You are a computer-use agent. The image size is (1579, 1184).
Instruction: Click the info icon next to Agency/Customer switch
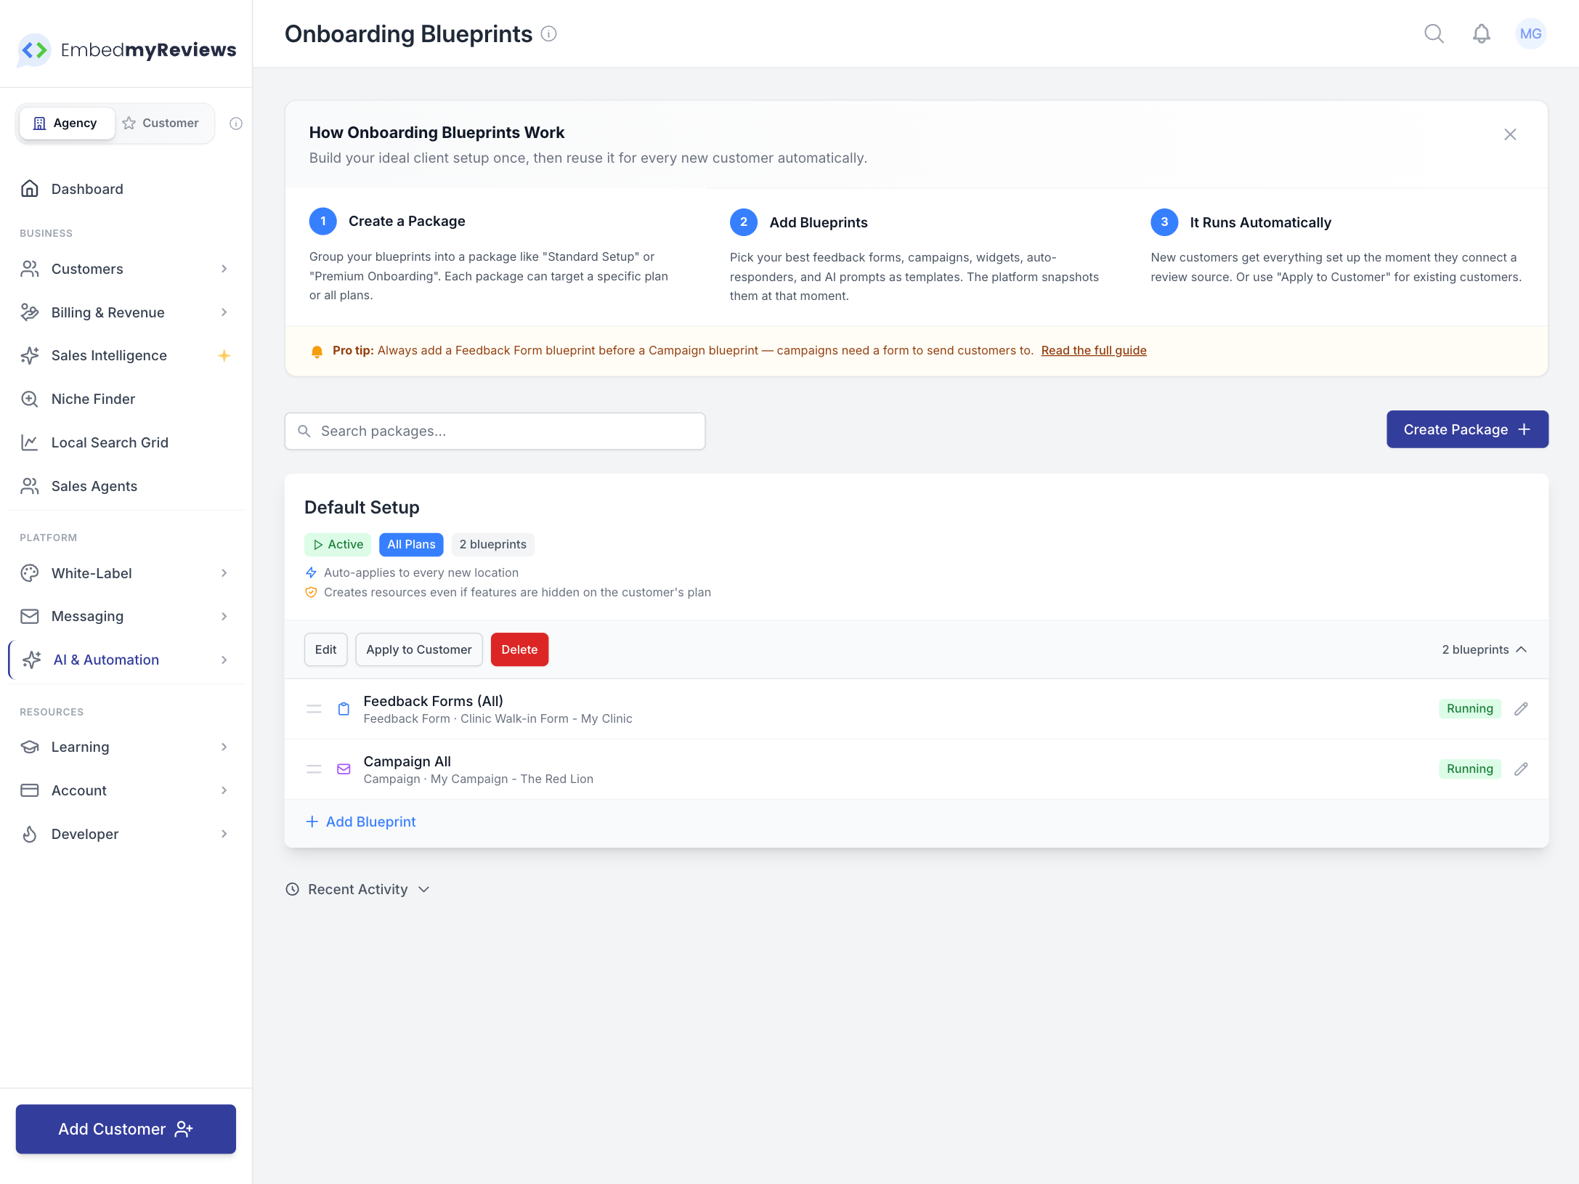235,123
